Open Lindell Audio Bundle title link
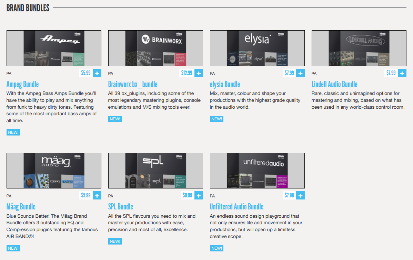Viewport: 413px width, 260px height. tap(334, 84)
